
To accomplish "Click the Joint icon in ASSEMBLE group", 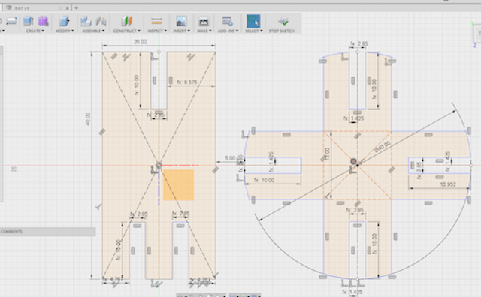I will 101,21.
